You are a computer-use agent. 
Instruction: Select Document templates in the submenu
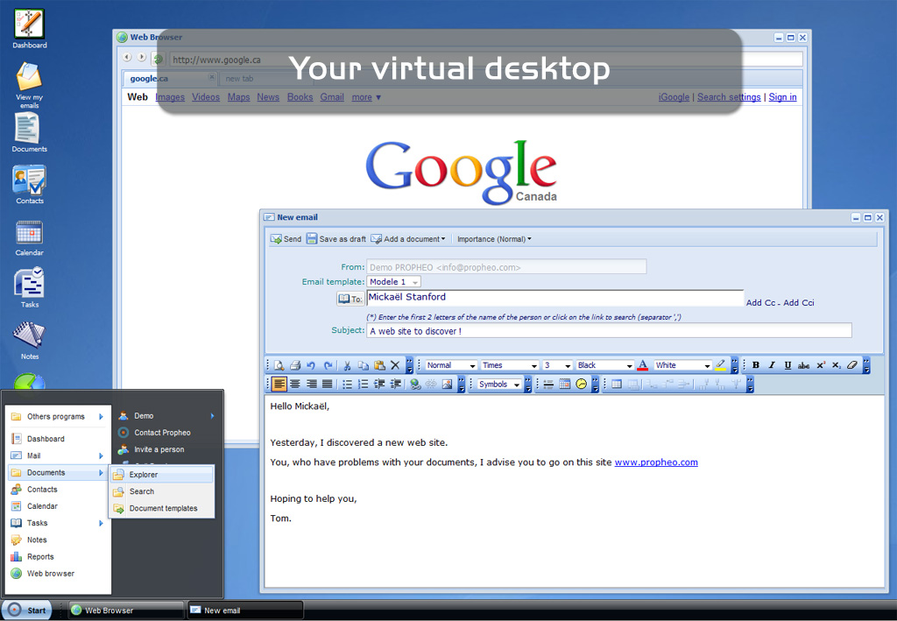point(161,508)
